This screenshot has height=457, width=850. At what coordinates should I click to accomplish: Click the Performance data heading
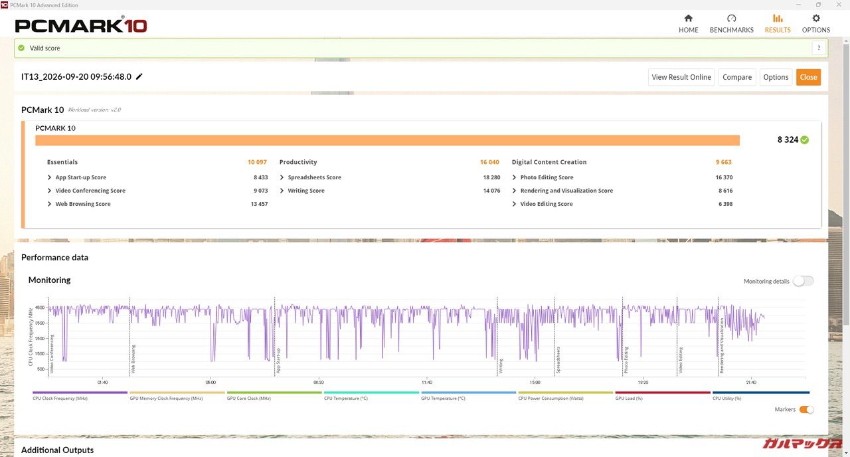click(54, 257)
